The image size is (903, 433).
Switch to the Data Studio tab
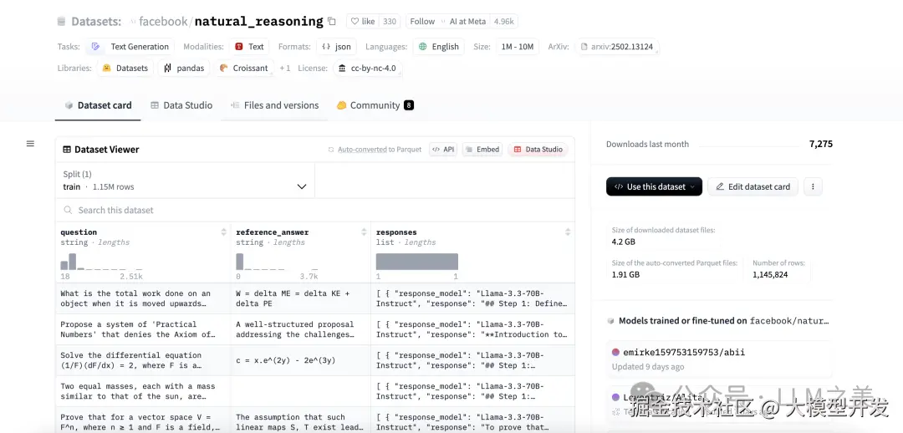tap(181, 105)
